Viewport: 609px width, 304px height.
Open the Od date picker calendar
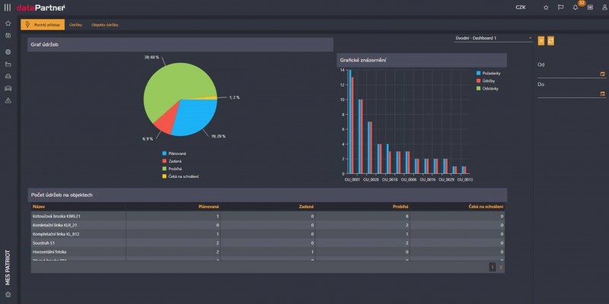[602, 74]
